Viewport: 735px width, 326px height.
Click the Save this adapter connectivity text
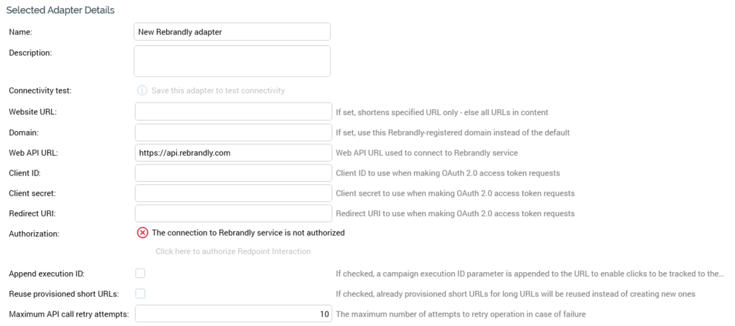(x=218, y=90)
